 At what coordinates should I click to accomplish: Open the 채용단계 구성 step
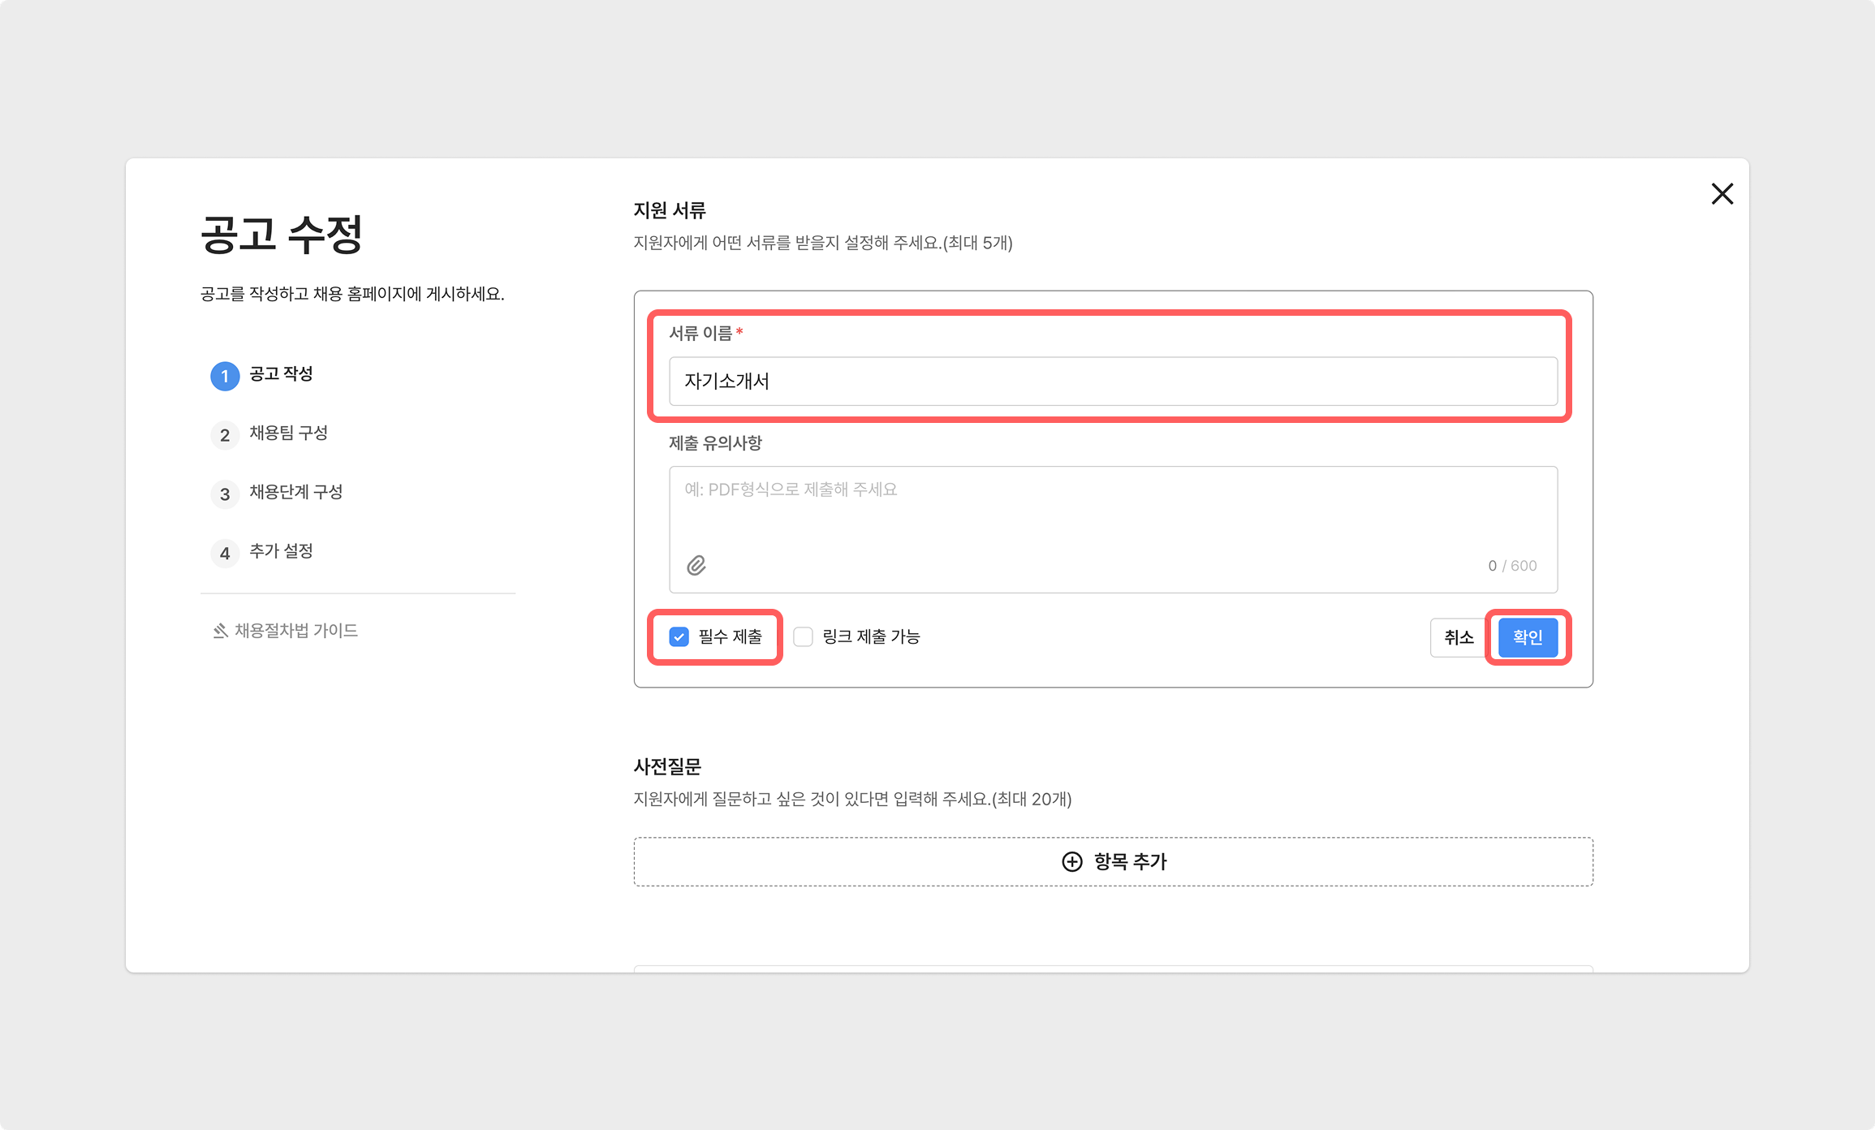pos(295,493)
